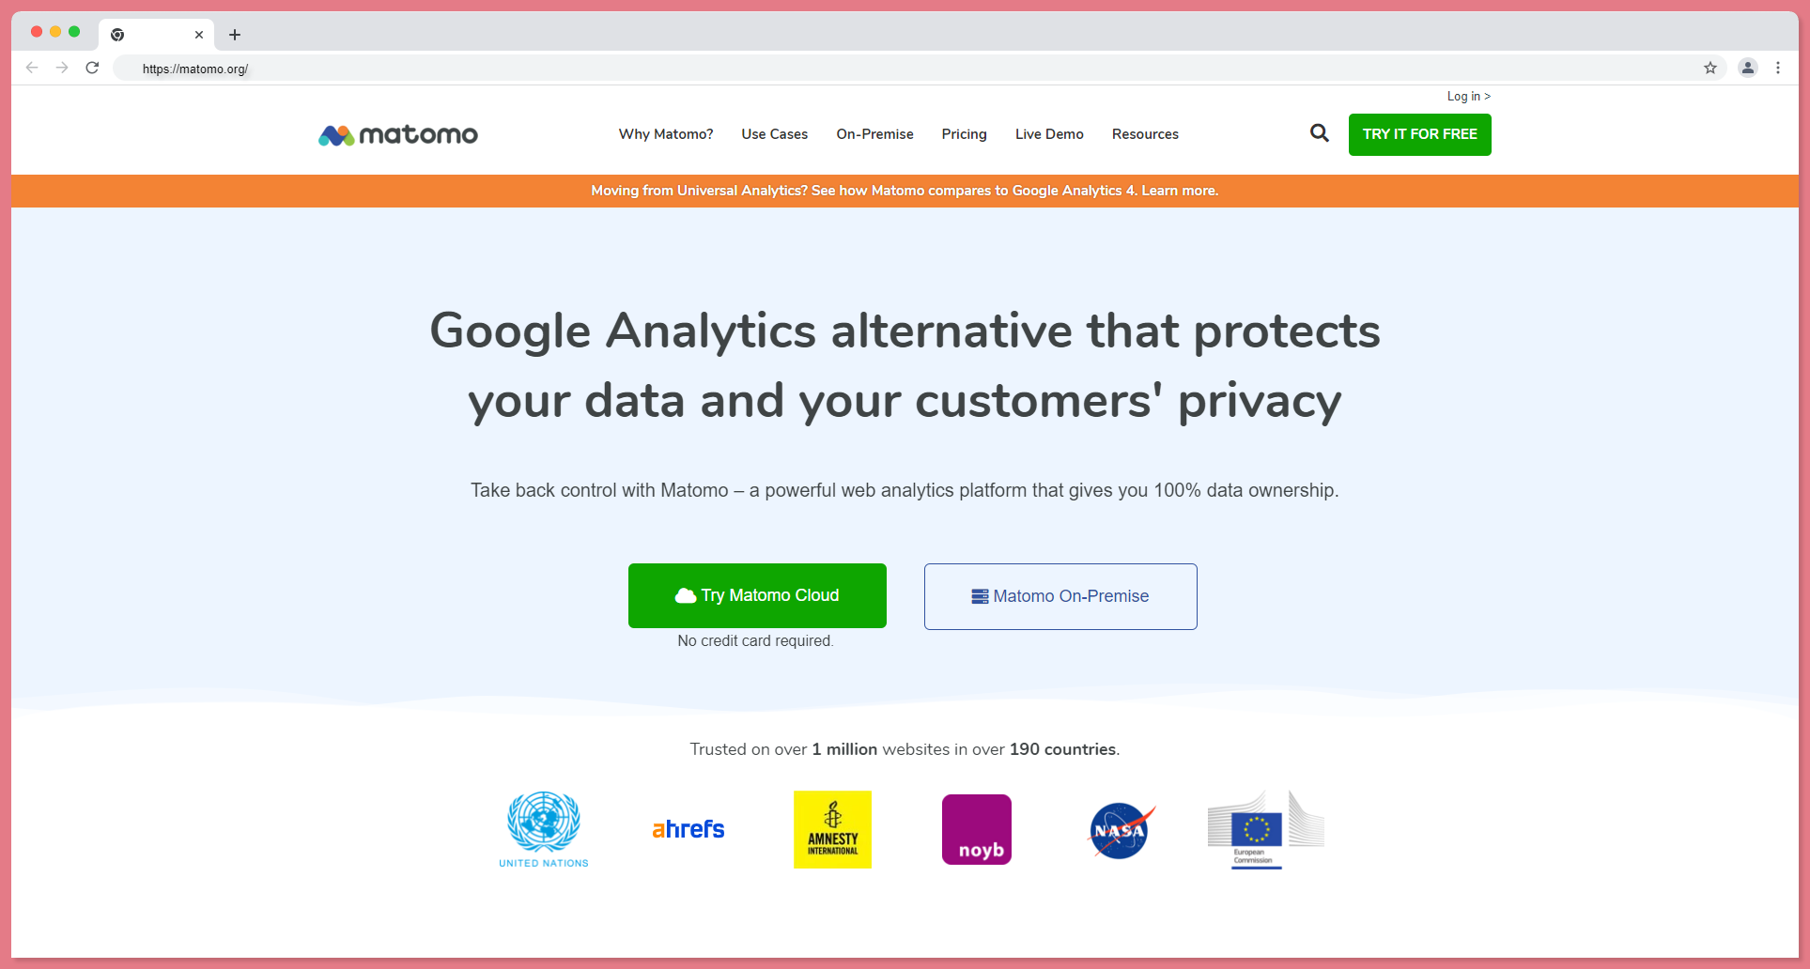Open Use Cases menu
The width and height of the screenshot is (1810, 969).
coord(775,134)
